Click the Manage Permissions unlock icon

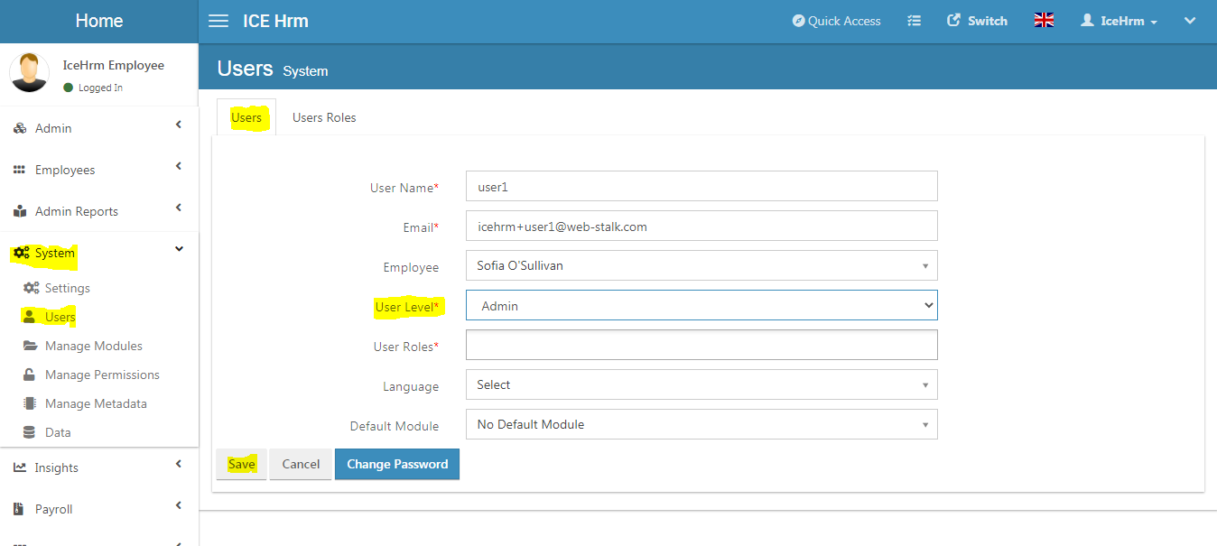tap(30, 375)
